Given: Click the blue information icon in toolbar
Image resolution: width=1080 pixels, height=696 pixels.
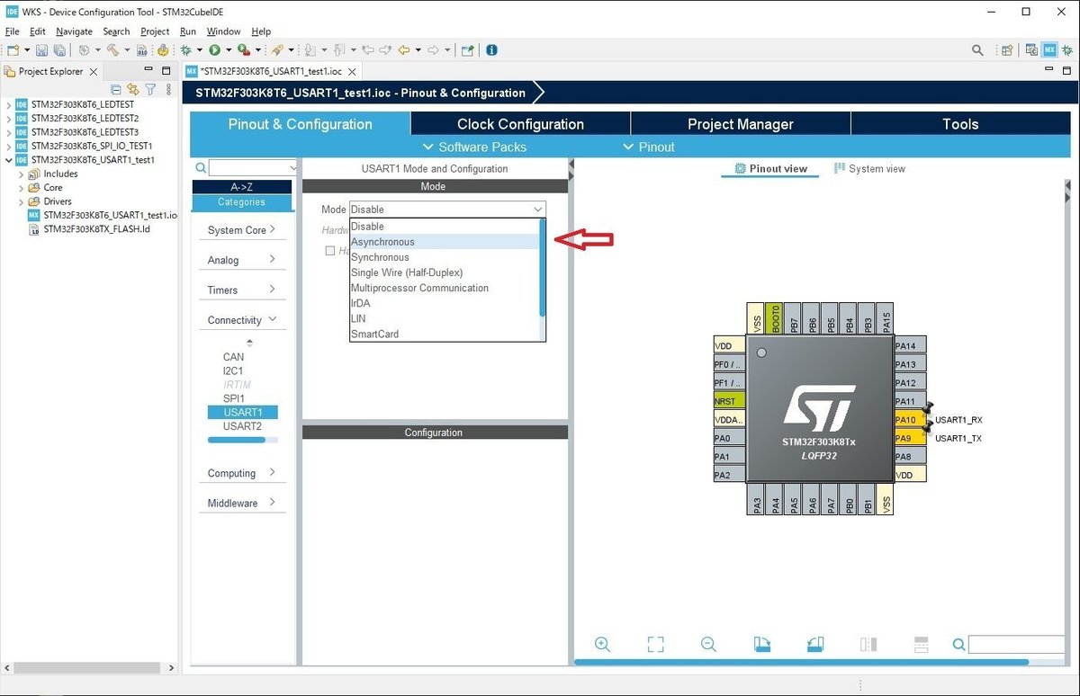Looking at the screenshot, I should (x=491, y=50).
